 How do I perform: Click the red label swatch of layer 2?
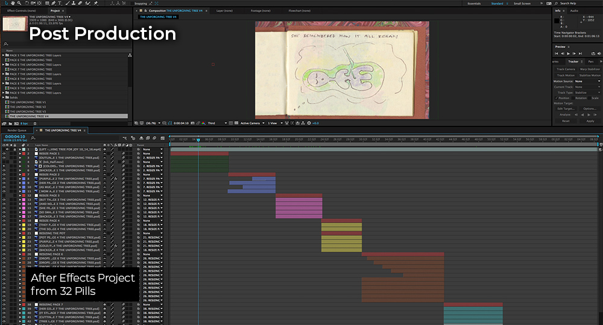[x=24, y=153]
